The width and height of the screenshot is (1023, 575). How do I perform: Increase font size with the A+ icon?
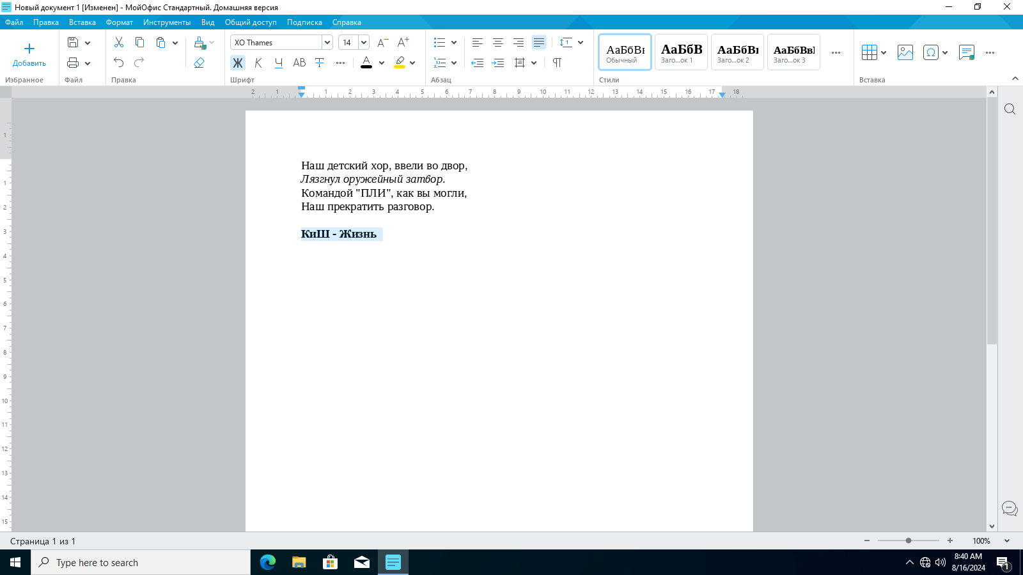point(403,42)
